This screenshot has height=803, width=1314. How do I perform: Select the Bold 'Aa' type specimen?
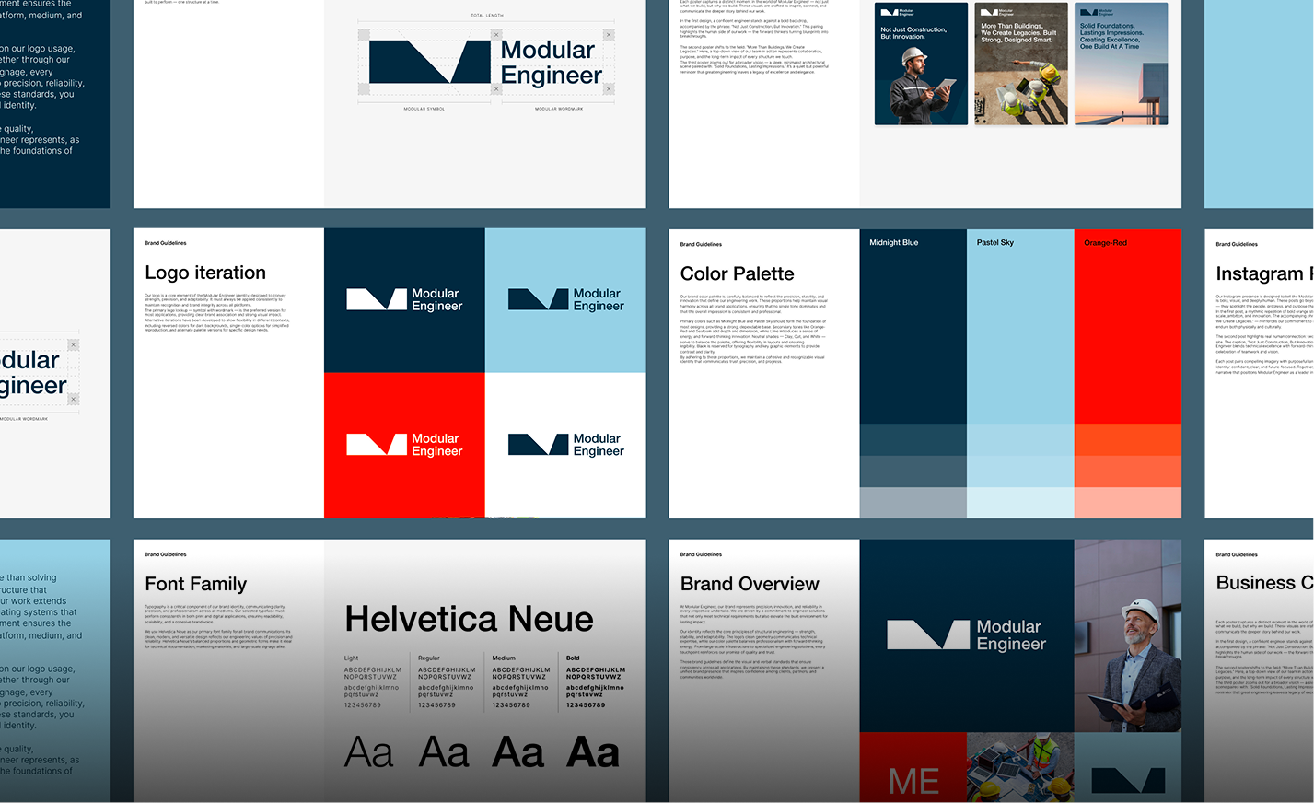click(593, 752)
